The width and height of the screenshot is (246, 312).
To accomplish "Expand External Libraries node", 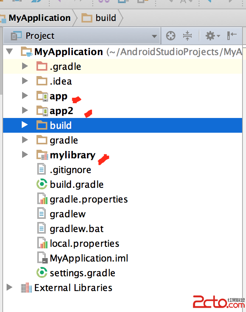I will click(x=10, y=288).
